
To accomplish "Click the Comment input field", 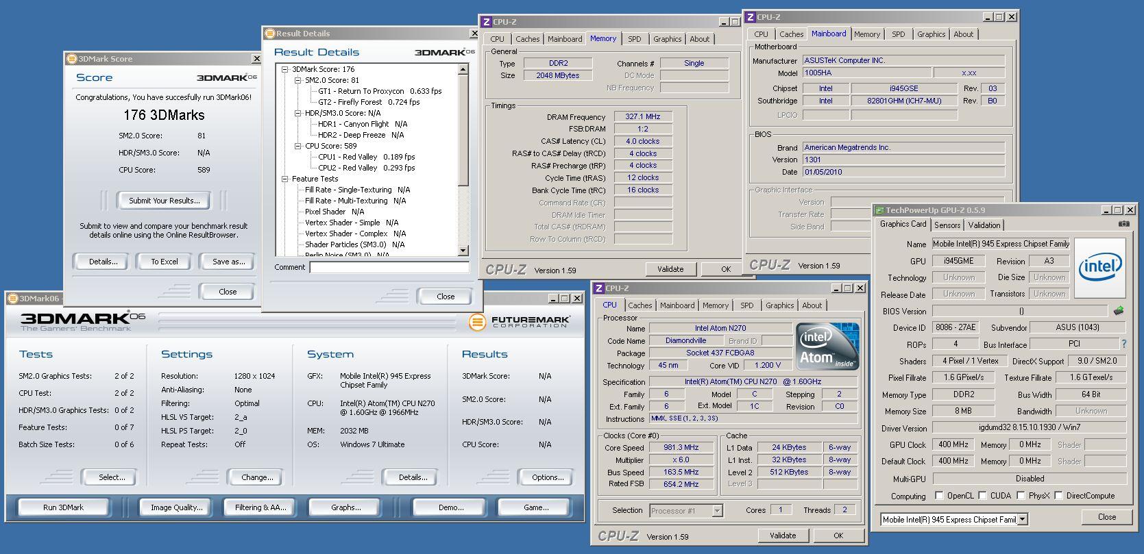I will [389, 268].
